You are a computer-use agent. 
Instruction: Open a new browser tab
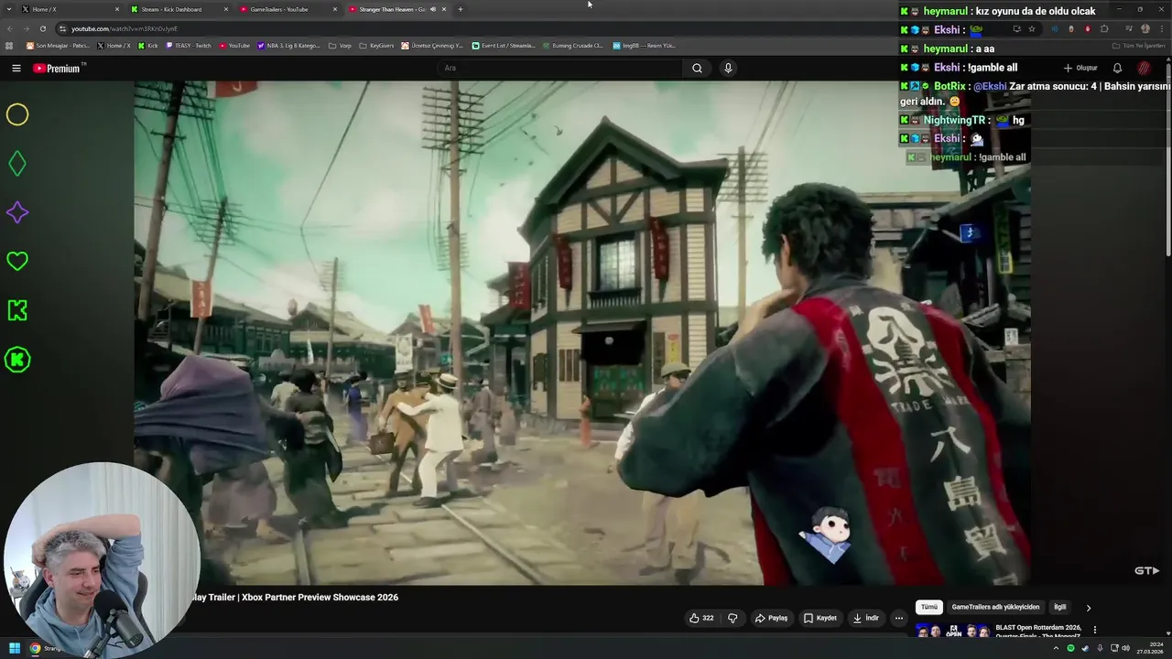[461, 9]
